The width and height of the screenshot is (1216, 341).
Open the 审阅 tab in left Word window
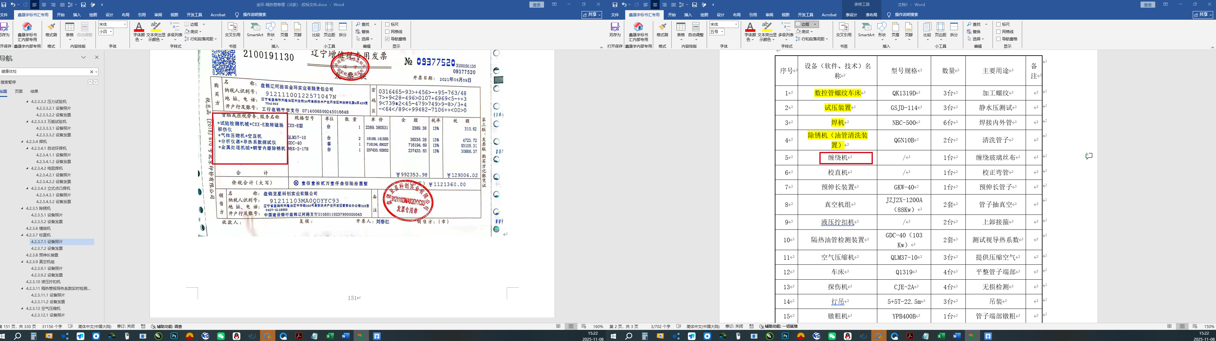point(158,15)
